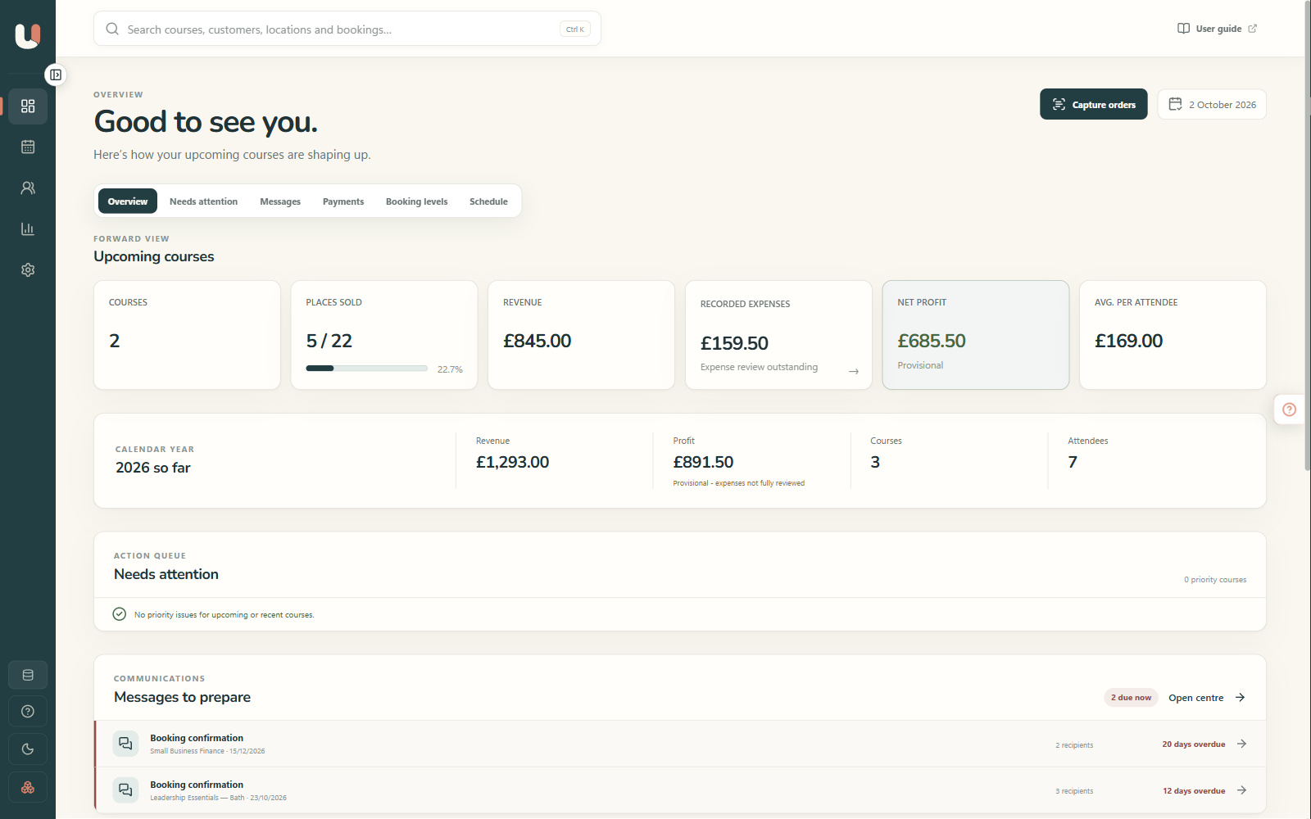Viewport: 1311px width, 819px height.
Task: Switch to the Payments tab
Action: [x=343, y=201]
